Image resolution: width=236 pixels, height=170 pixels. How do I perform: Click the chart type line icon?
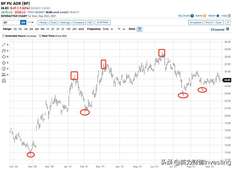(29, 22)
